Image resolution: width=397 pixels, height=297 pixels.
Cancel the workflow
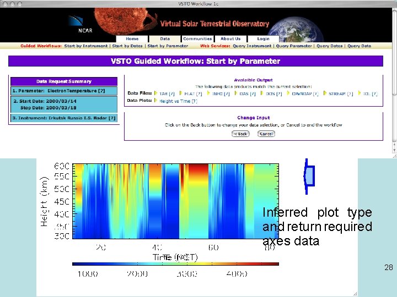(266, 134)
